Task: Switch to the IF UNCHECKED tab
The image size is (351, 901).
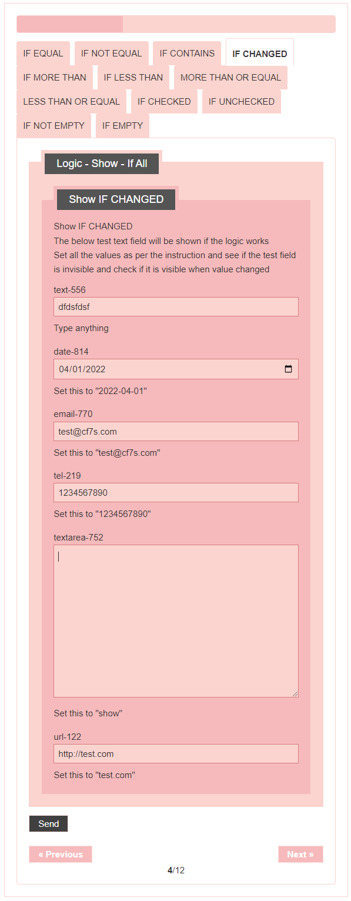Action: (x=242, y=102)
